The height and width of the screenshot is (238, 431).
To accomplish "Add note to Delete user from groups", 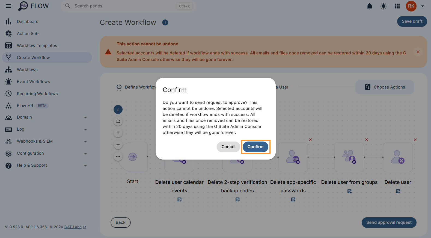I will [x=349, y=192].
